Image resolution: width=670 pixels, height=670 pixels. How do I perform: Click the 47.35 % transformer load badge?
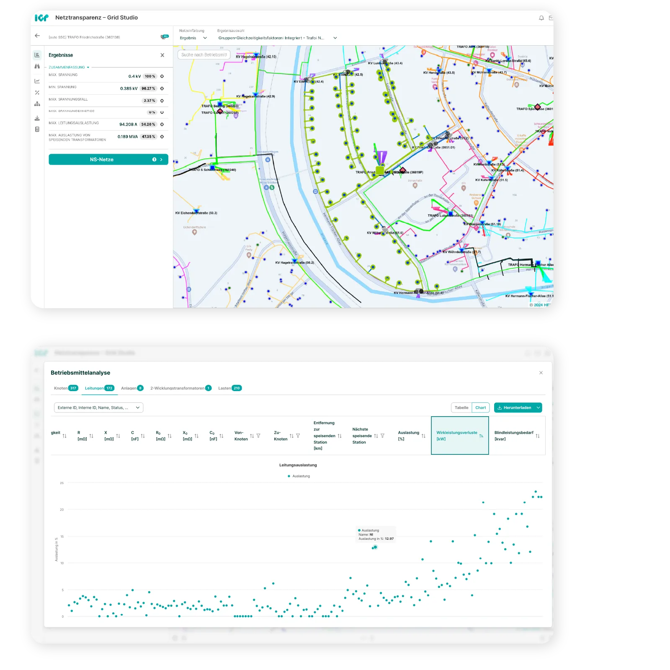tap(149, 137)
